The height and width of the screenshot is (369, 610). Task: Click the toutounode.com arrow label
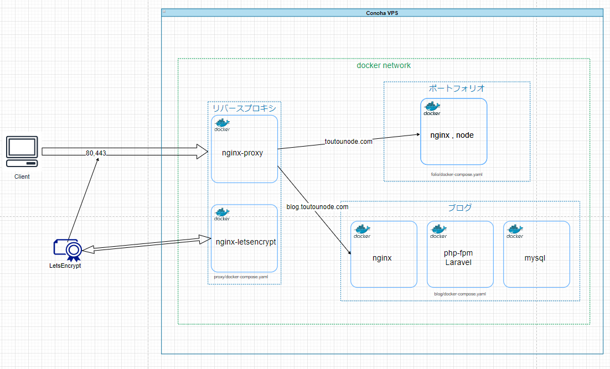pos(349,142)
